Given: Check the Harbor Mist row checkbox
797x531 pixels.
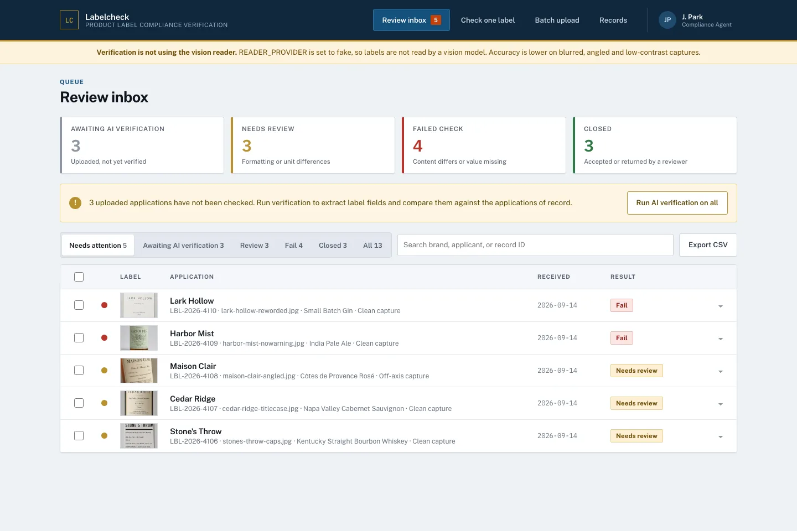Looking at the screenshot, I should tap(79, 338).
